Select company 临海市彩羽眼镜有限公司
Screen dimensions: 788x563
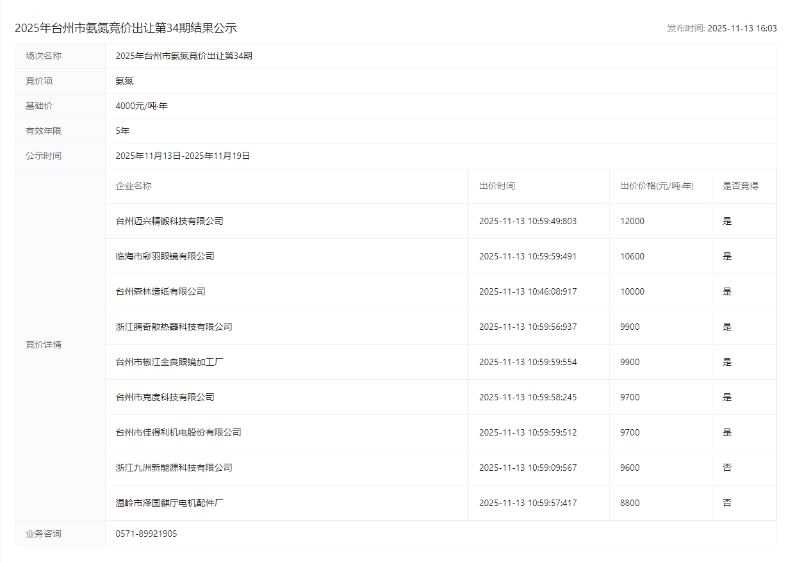[x=165, y=256]
